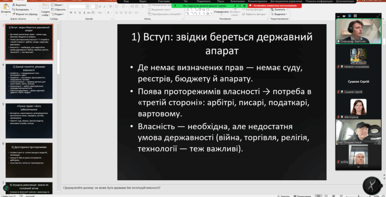Click Pause share (Пауза) button
The height and width of the screenshot is (197, 386).
click(x=221, y=1)
